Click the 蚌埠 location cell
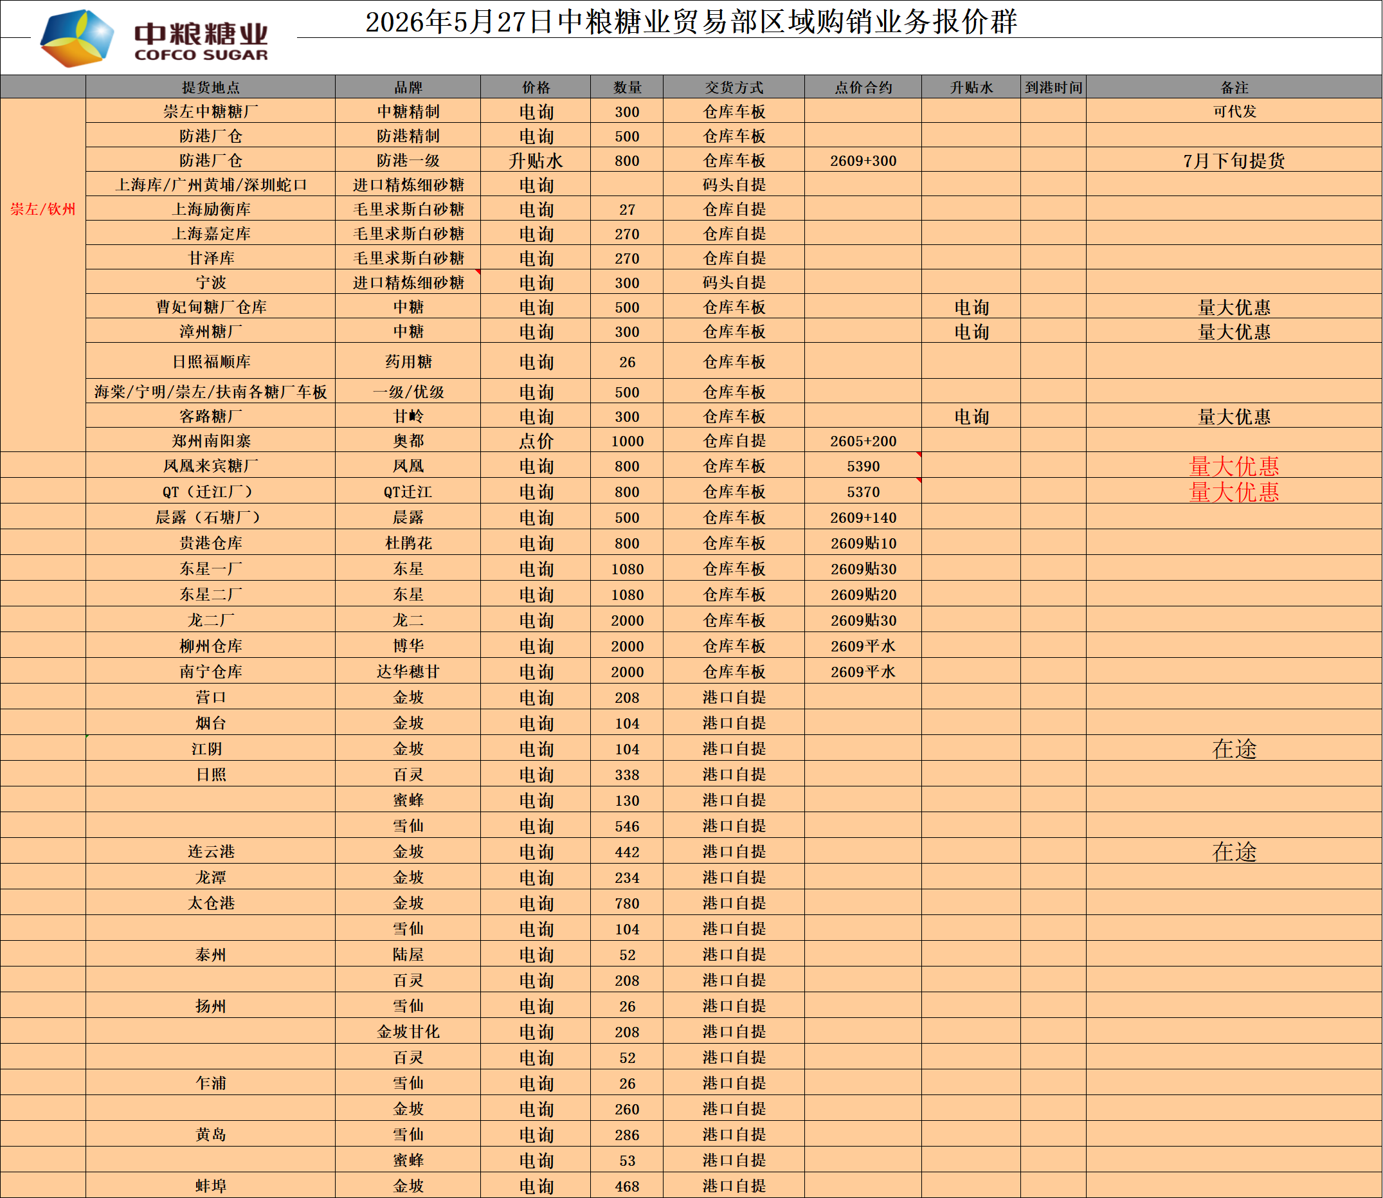This screenshot has width=1383, height=1198. (x=210, y=1186)
